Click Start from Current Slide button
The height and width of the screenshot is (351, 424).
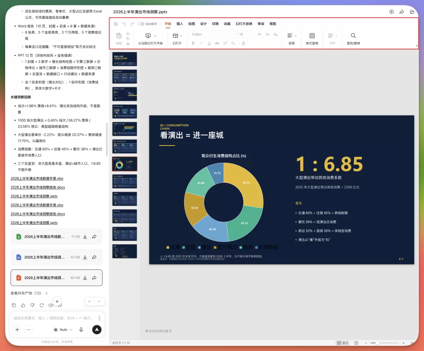click(150, 39)
